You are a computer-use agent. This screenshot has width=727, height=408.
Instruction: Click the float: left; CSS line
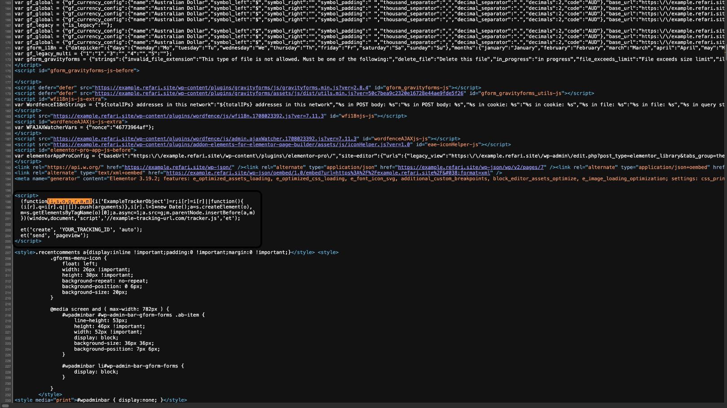(x=80, y=264)
